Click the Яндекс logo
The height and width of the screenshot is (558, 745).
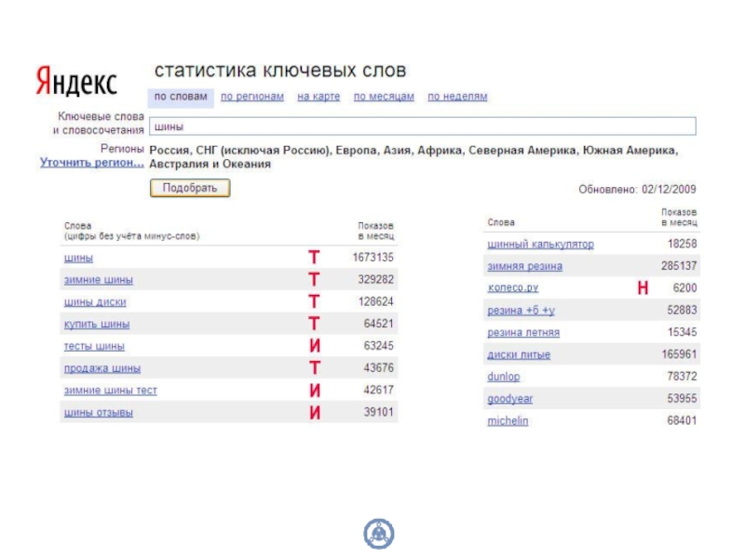point(76,81)
